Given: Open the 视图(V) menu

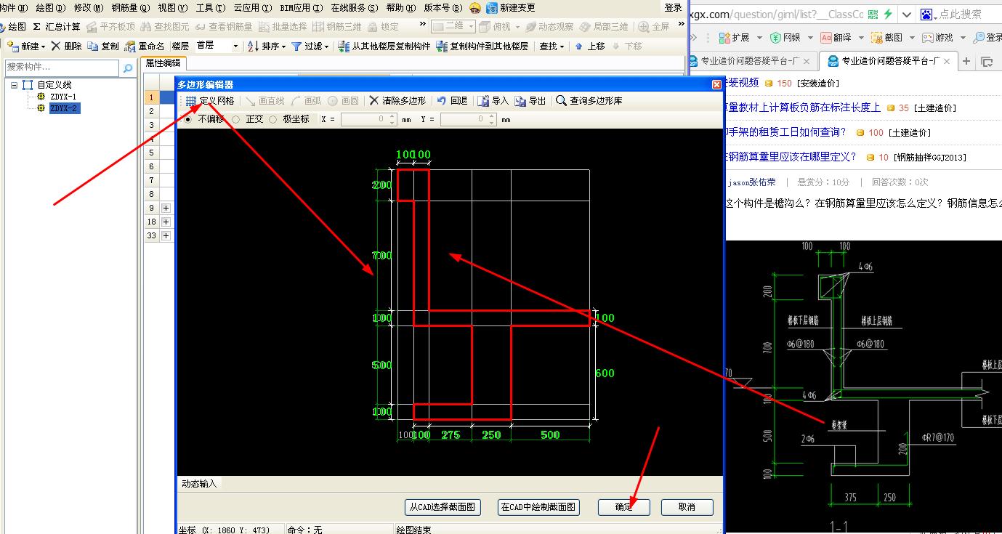Looking at the screenshot, I should [x=172, y=8].
